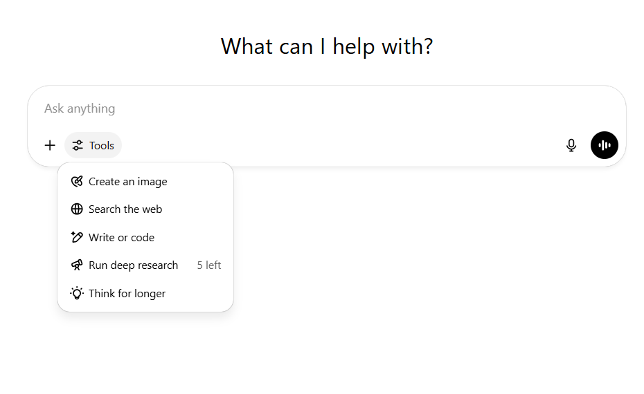Click the globe icon beside Search the web
The image size is (644, 394).
point(77,209)
